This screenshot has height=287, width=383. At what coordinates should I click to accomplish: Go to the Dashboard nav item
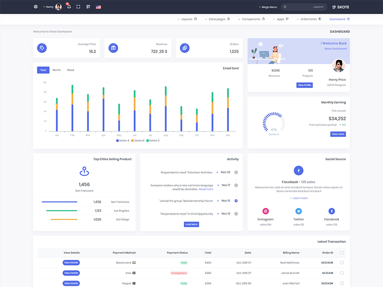(x=339, y=19)
